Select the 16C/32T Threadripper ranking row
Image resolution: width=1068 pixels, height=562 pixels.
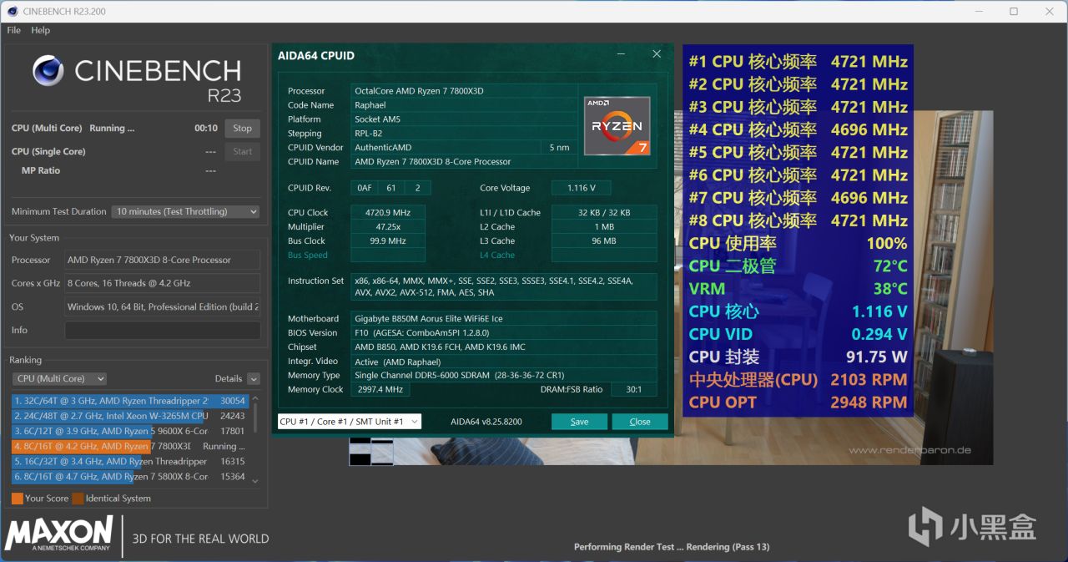tap(130, 461)
